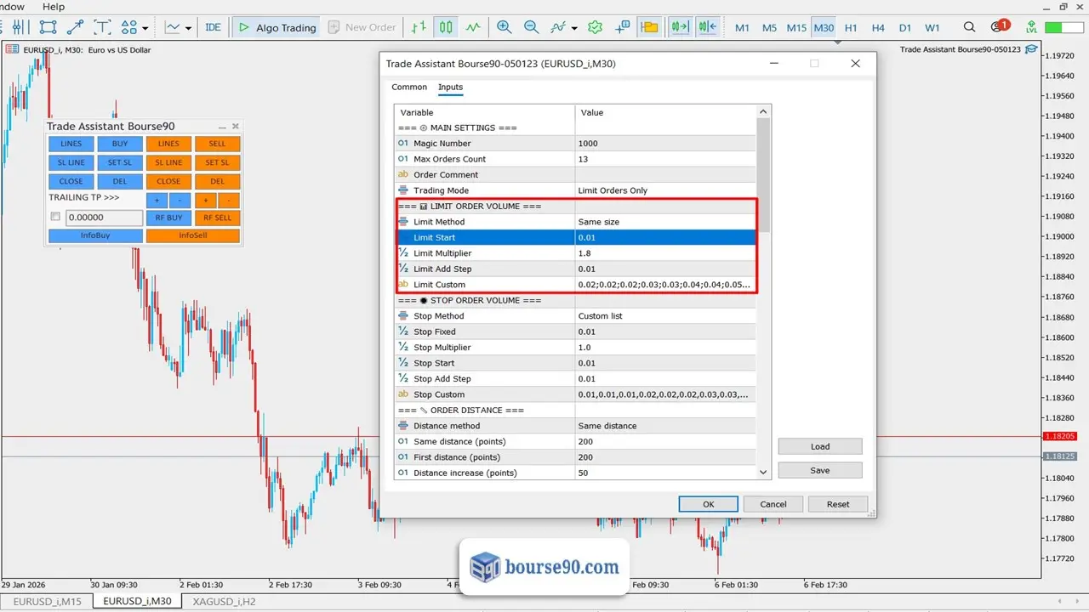Image resolution: width=1089 pixels, height=612 pixels.
Task: Select the rectangle drawing tool
Action: [48, 27]
